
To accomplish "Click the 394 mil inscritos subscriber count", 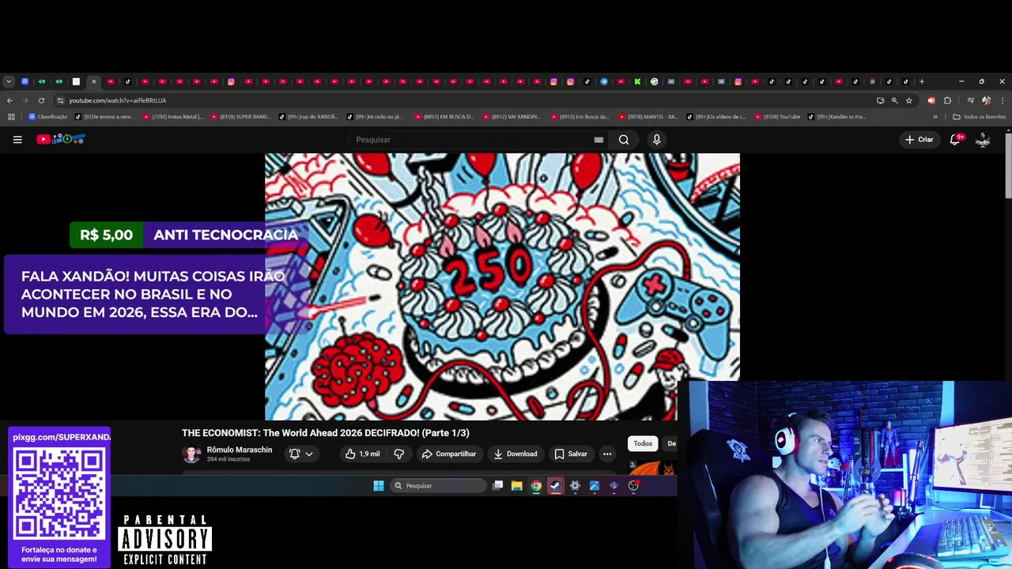I will click(228, 459).
